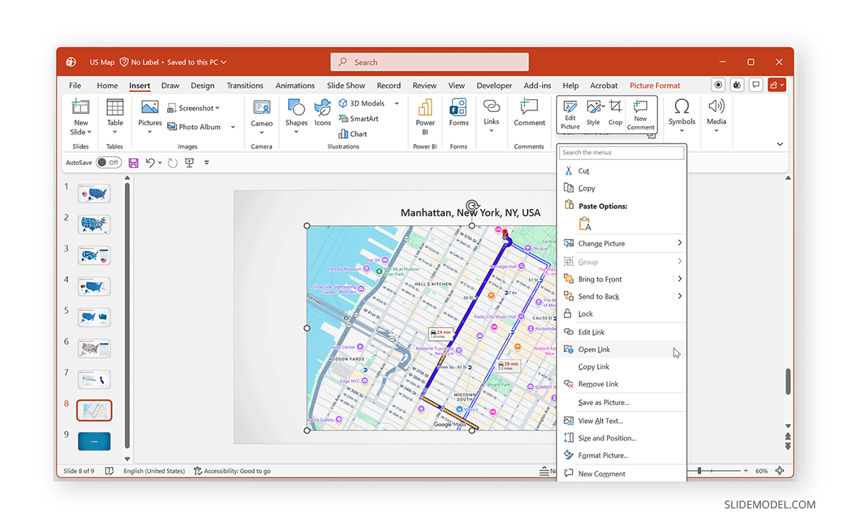Click in the title bar Search box
Image resolution: width=850 pixels, height=526 pixels.
pos(429,62)
